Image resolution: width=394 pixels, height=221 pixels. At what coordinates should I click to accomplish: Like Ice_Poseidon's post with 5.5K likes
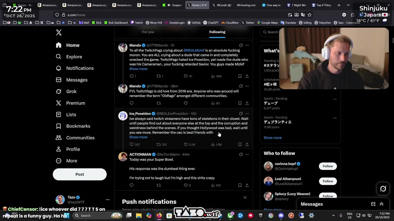coord(189,144)
